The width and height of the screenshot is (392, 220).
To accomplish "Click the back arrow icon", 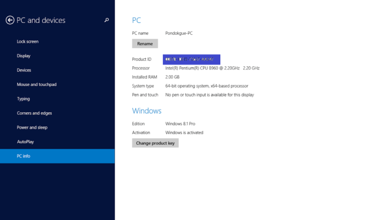I will coord(10,20).
